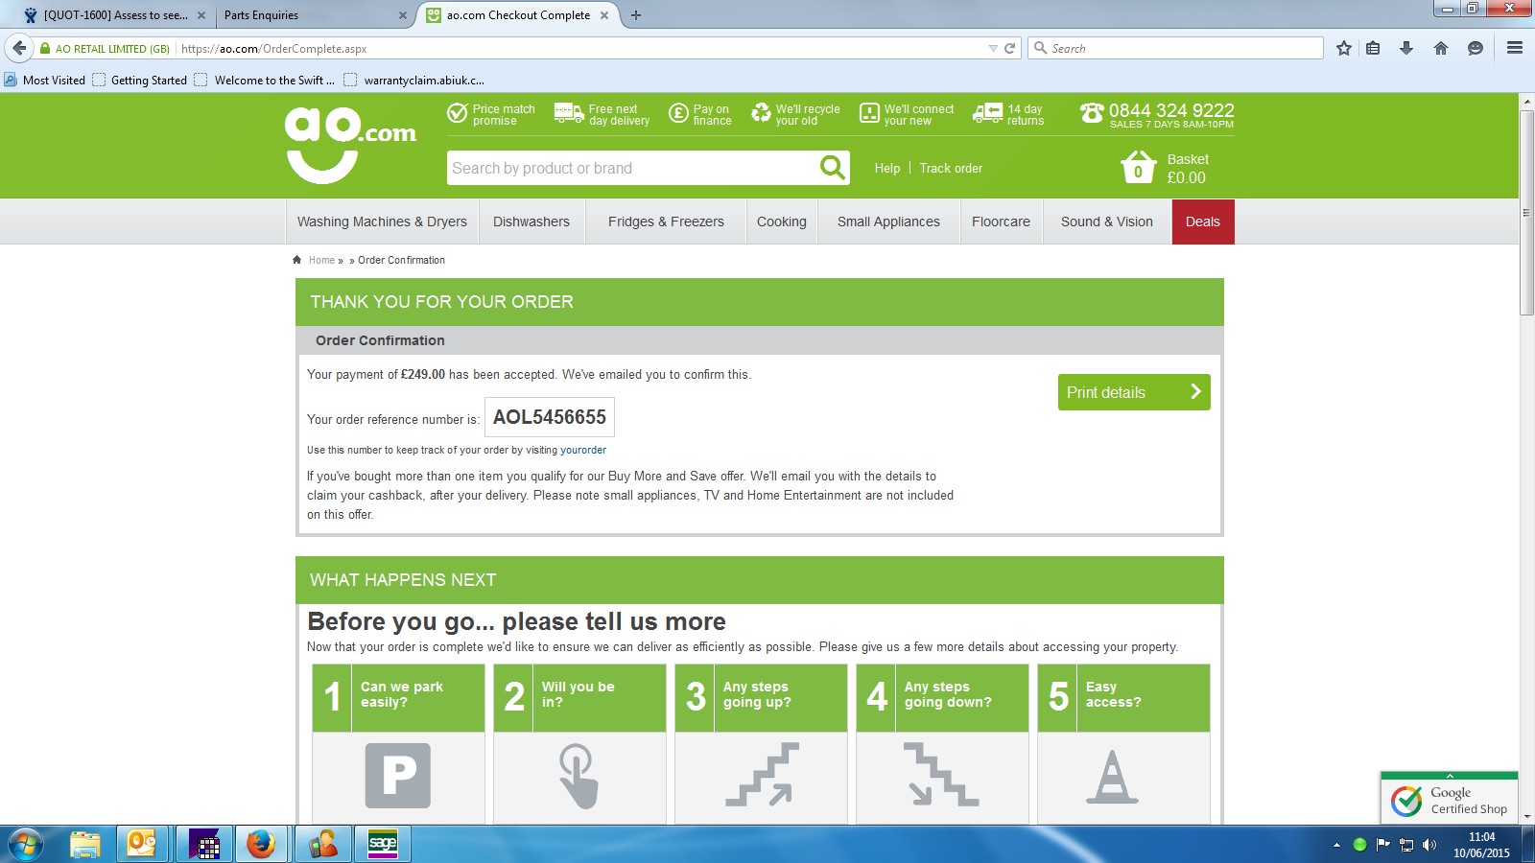Click the ao.com product search field

(x=633, y=168)
